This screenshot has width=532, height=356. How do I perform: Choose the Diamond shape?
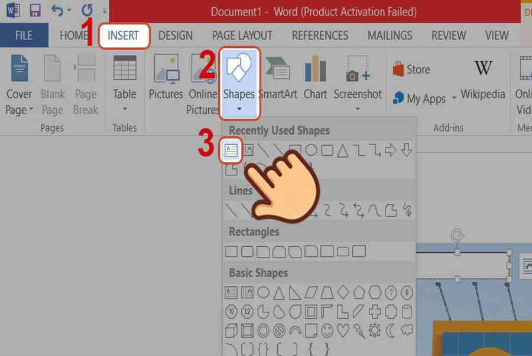[x=343, y=292]
